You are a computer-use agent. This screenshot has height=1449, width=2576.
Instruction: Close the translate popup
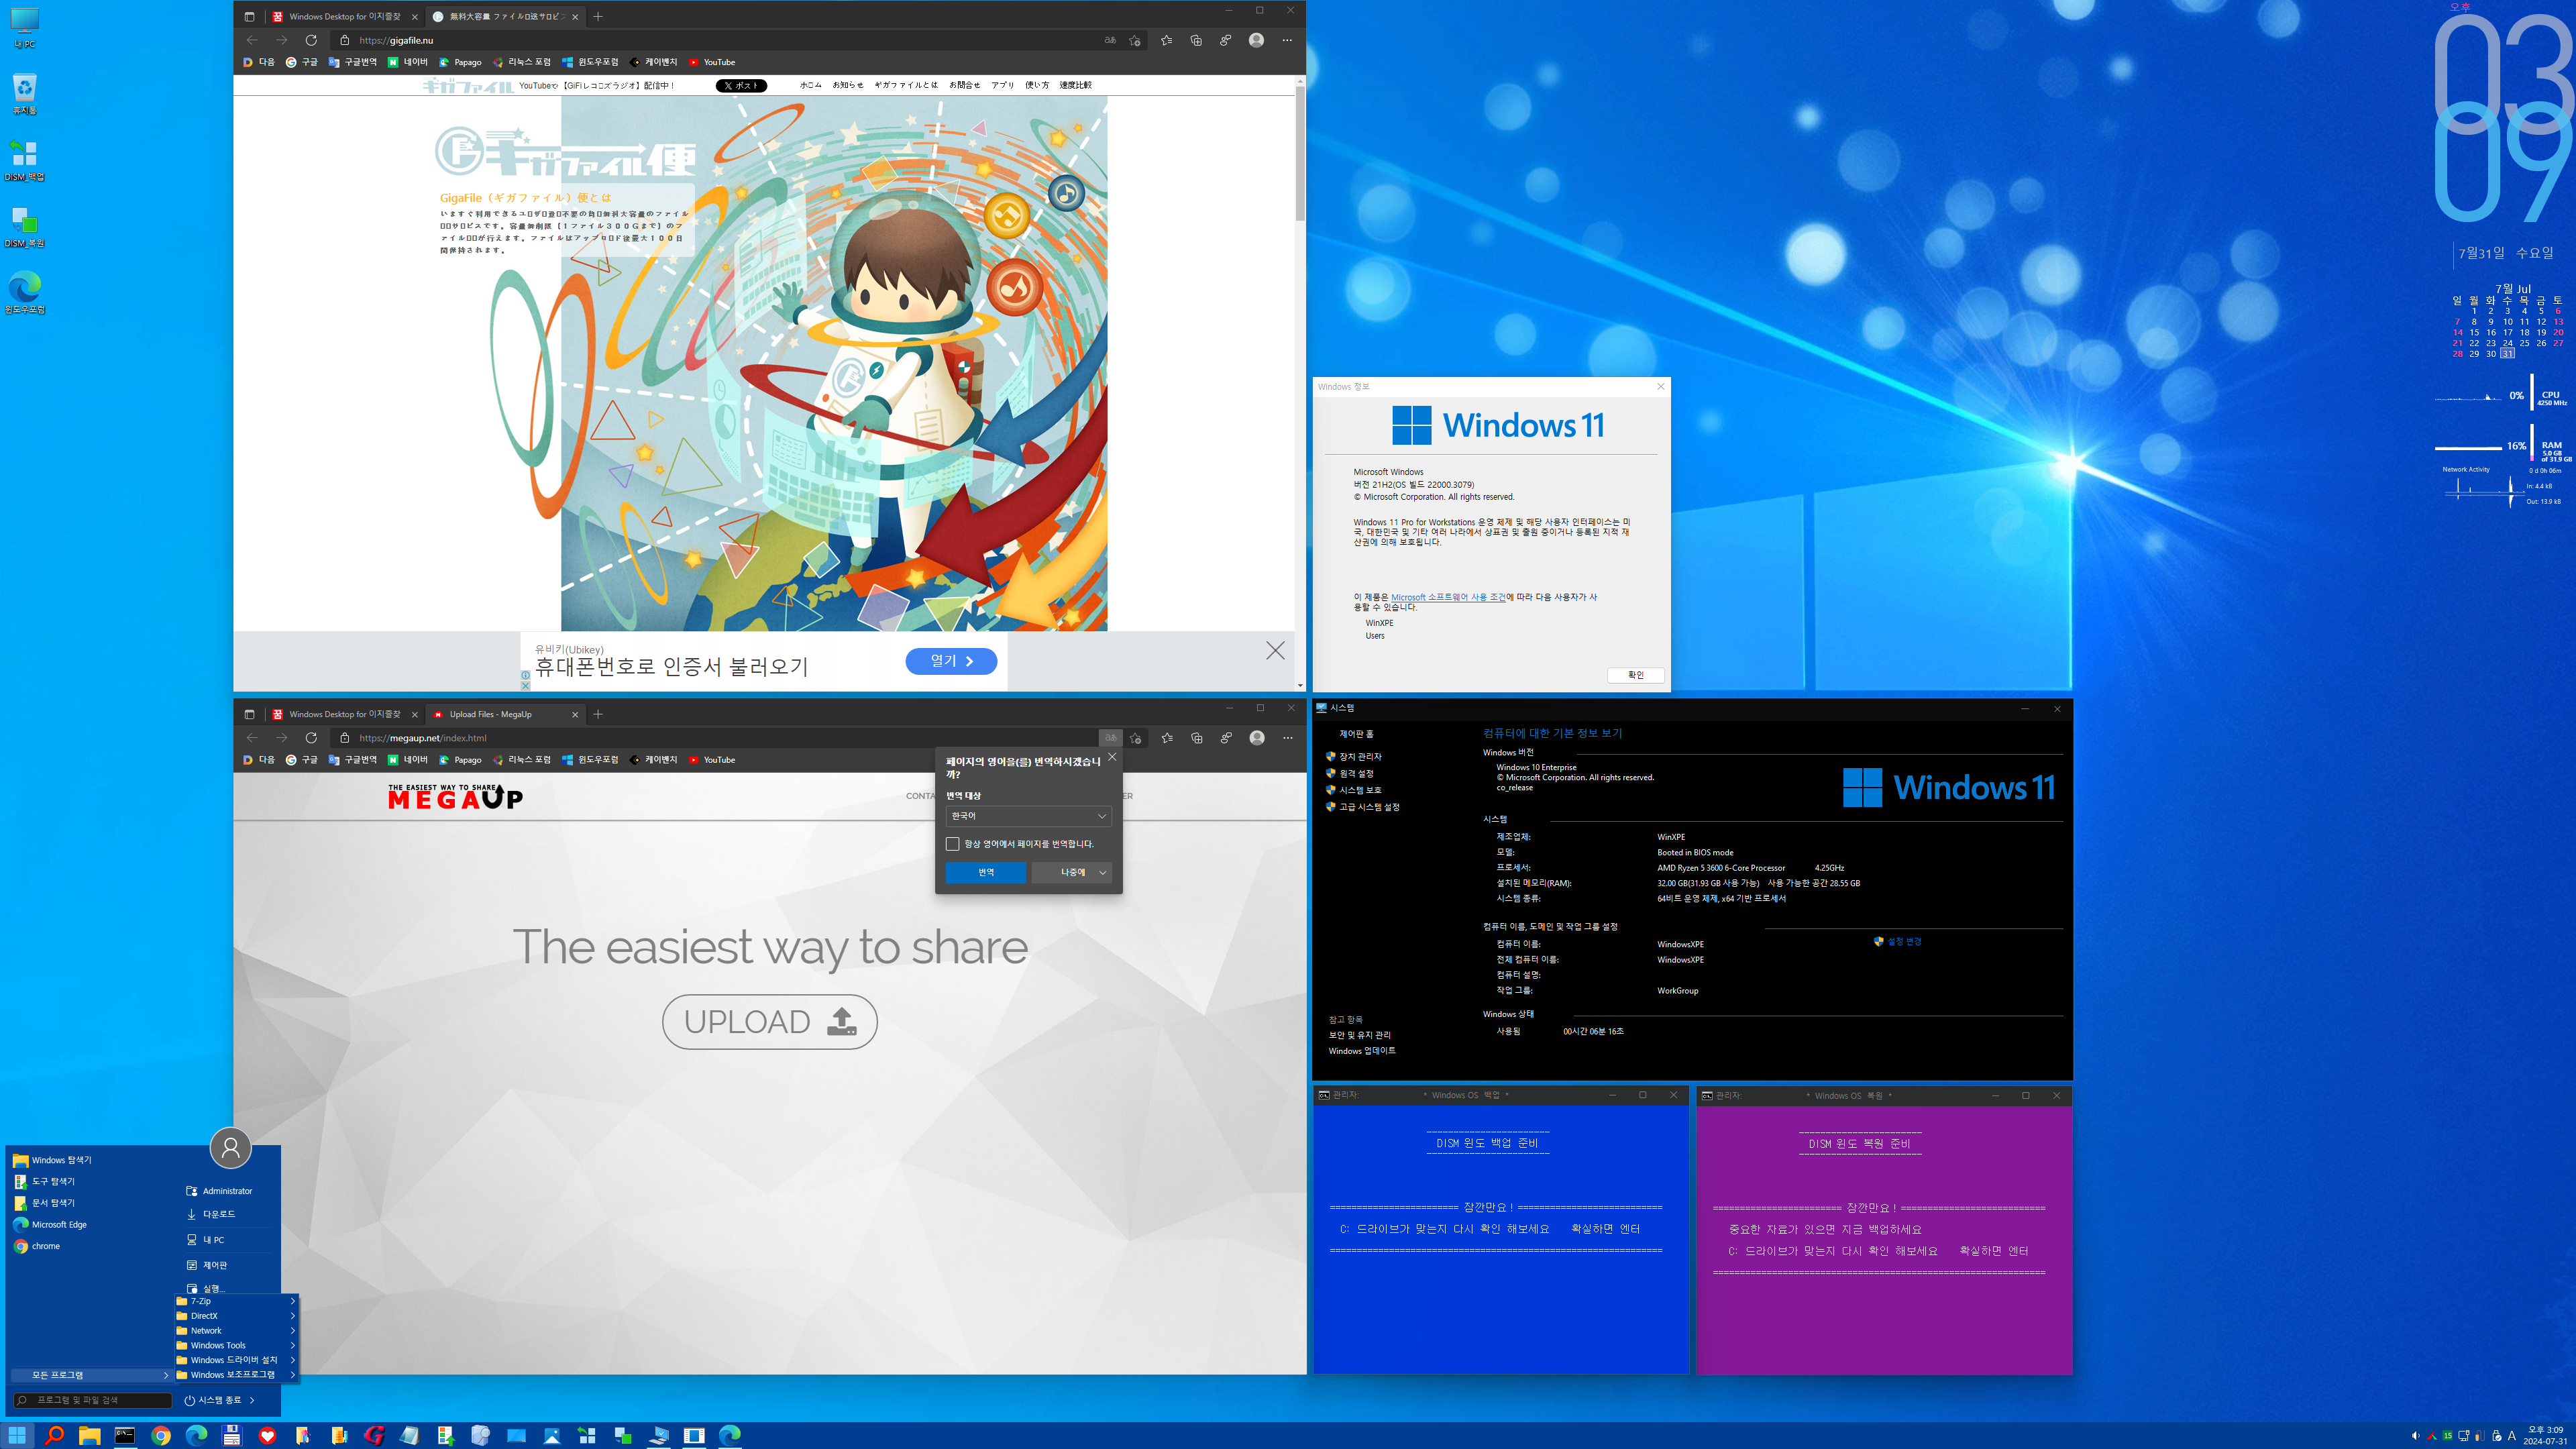[1112, 757]
